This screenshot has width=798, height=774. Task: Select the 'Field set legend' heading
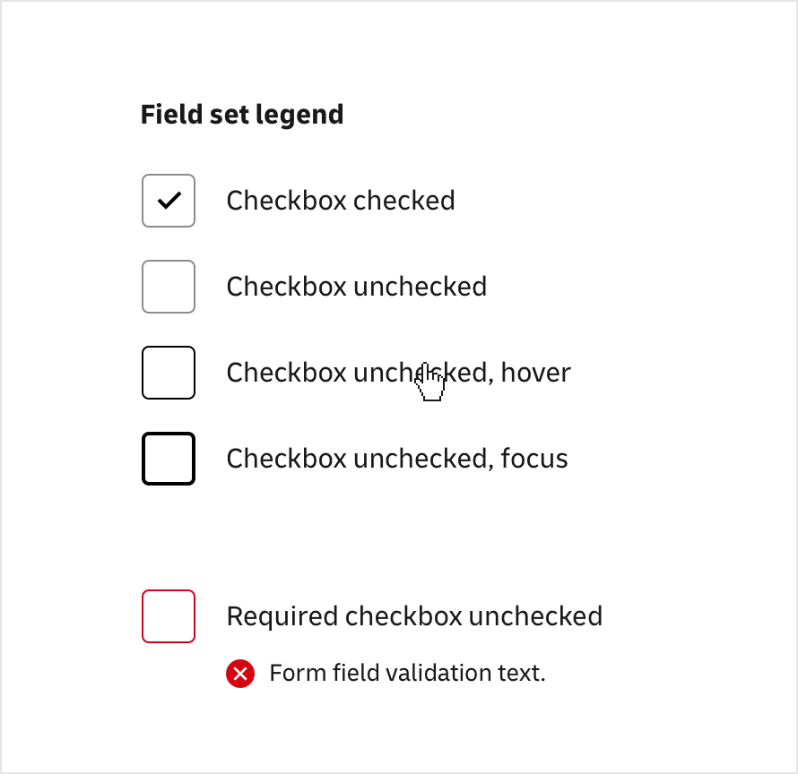(242, 114)
